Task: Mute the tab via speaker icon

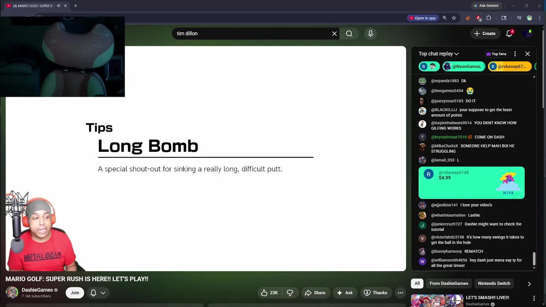Action: [x=58, y=6]
